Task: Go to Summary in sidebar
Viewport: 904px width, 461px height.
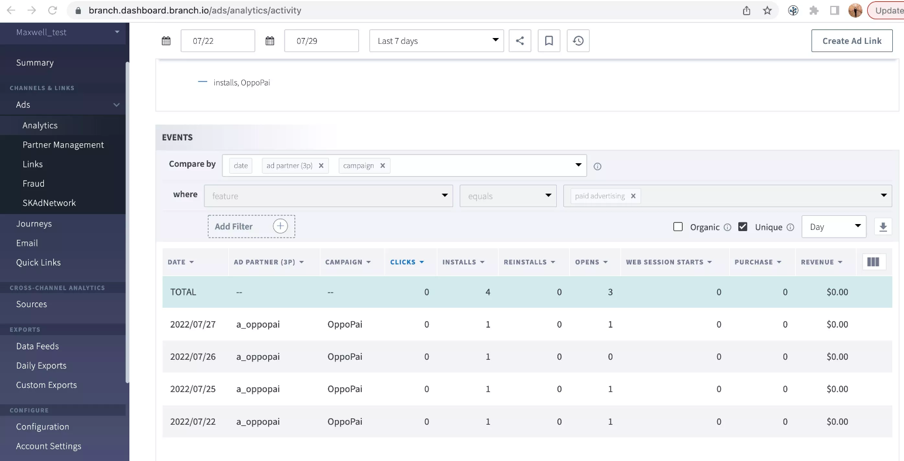Action: (35, 63)
